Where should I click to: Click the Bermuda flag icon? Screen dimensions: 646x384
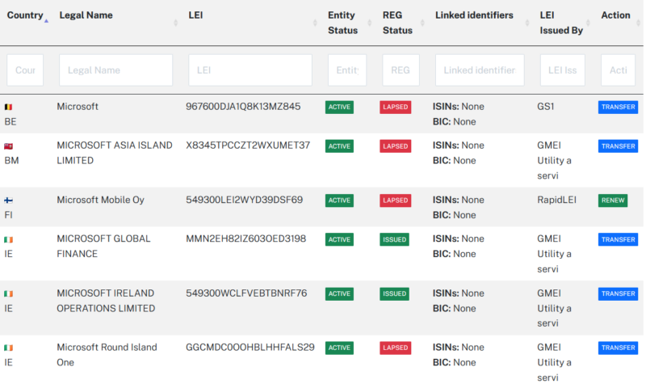[8, 146]
